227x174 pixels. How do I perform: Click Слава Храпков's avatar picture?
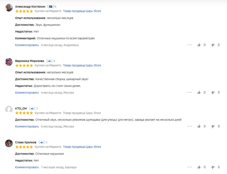(x=9, y=144)
